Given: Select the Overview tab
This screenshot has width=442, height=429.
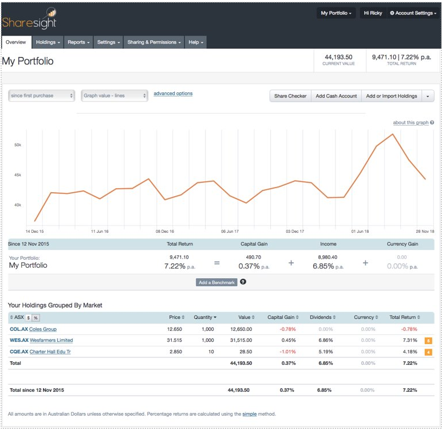Looking at the screenshot, I should (x=16, y=42).
